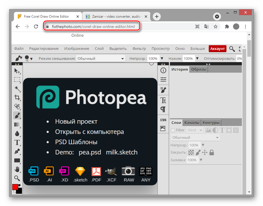Open the Info panel icon

tap(163, 70)
